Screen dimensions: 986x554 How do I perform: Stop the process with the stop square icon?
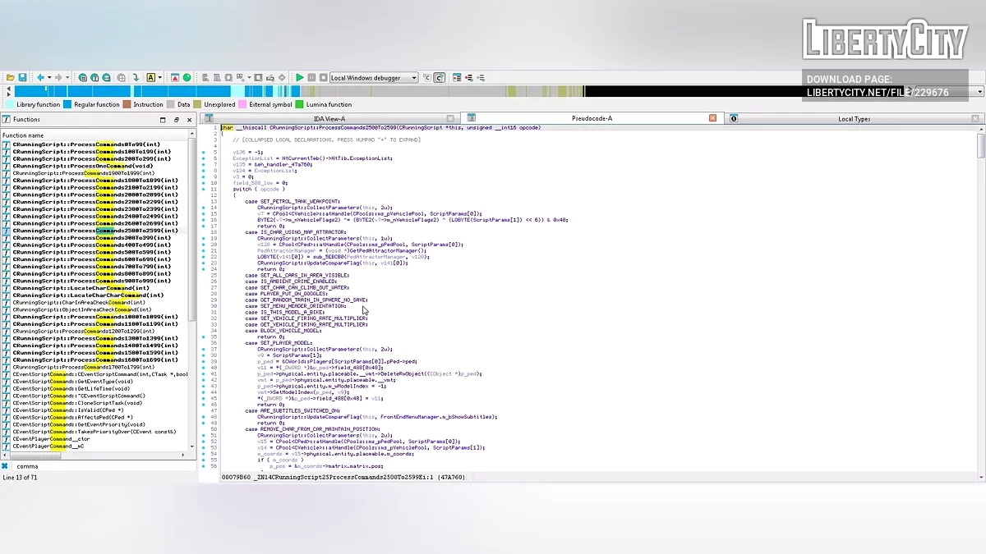coord(323,78)
